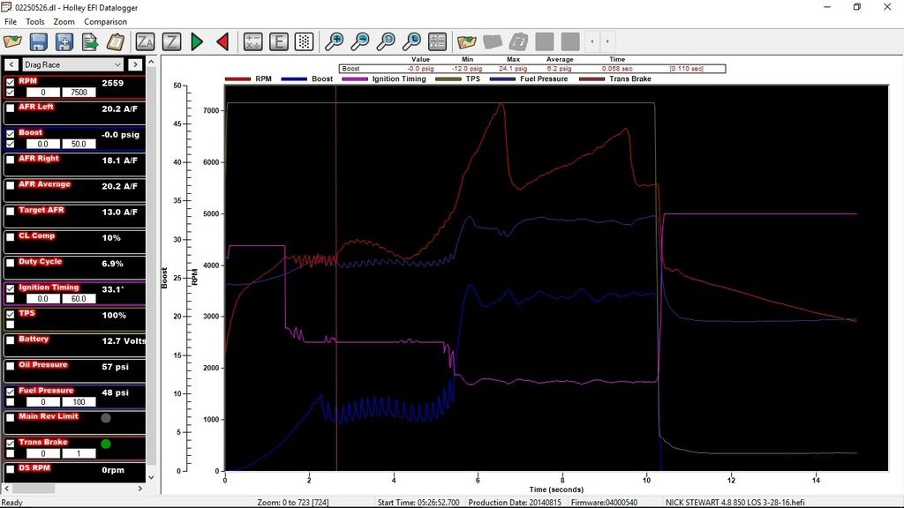The width and height of the screenshot is (904, 508).
Task: Click the open datalog folder icon
Action: [x=12, y=41]
